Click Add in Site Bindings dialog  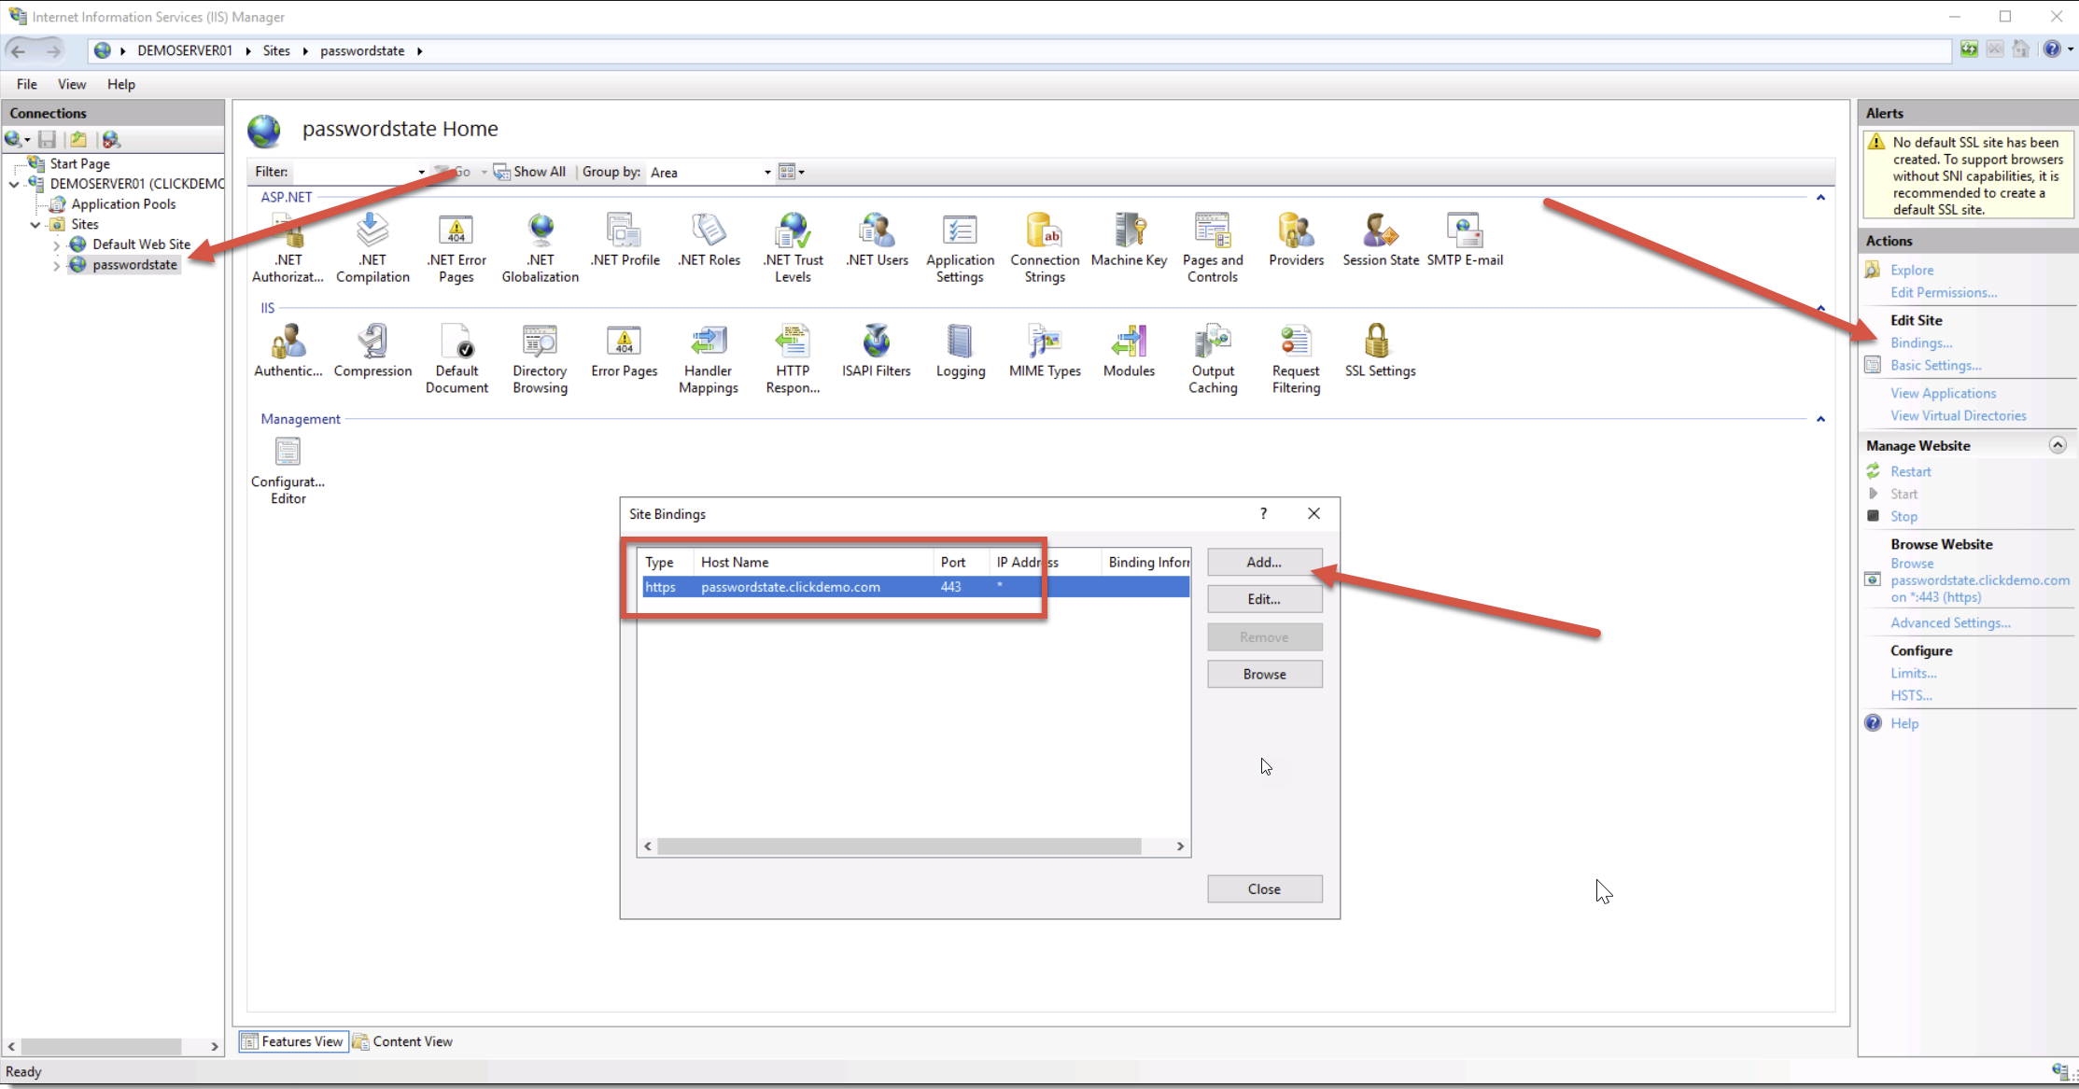1264,562
